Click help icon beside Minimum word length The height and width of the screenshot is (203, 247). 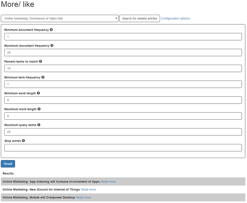click(x=38, y=93)
